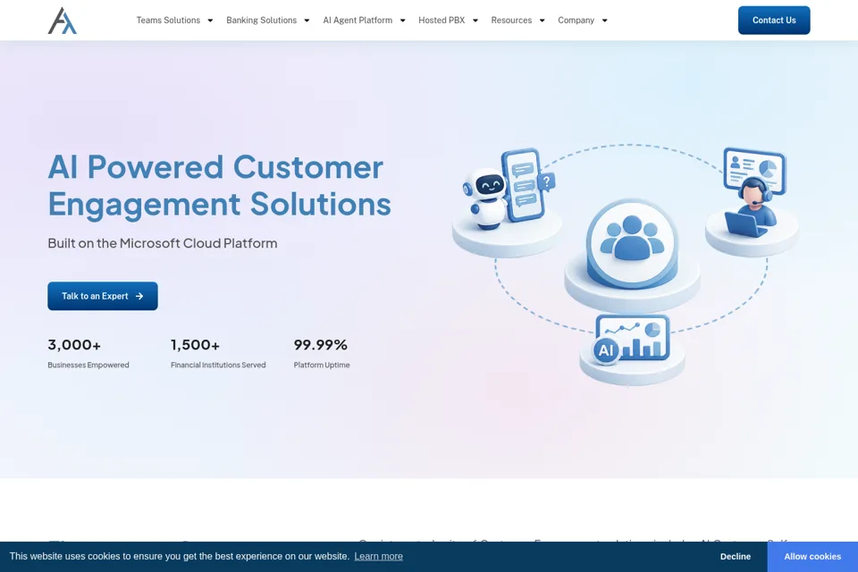The image size is (858, 572).
Task: Click the Talk to an Expert button
Action: click(x=103, y=296)
